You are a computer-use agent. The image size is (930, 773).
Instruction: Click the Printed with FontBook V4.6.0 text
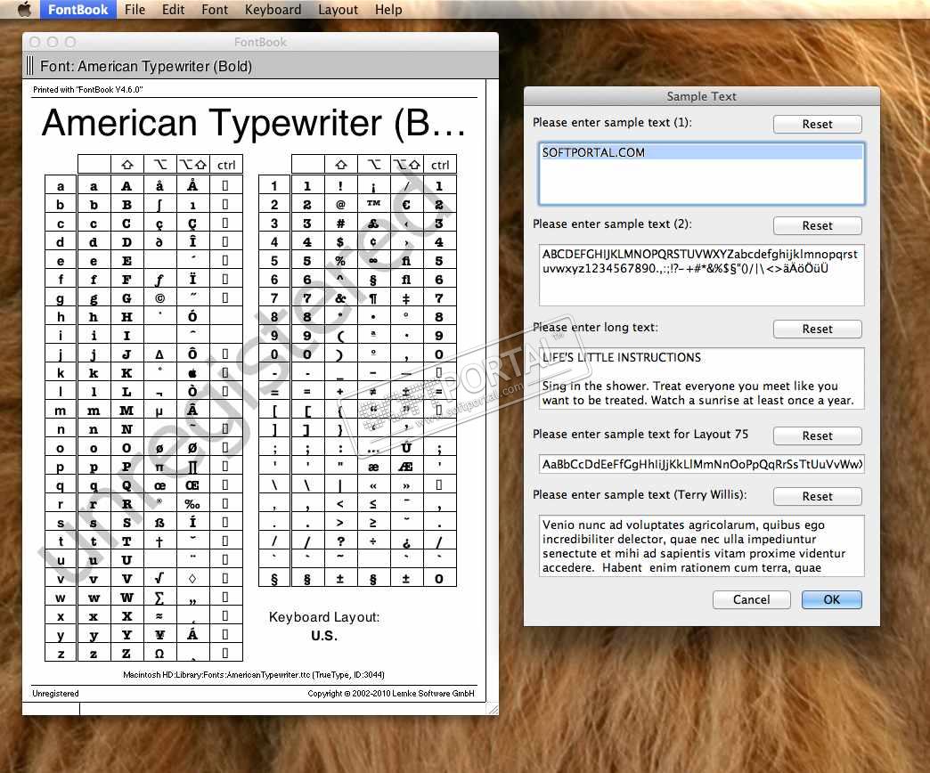(x=88, y=90)
